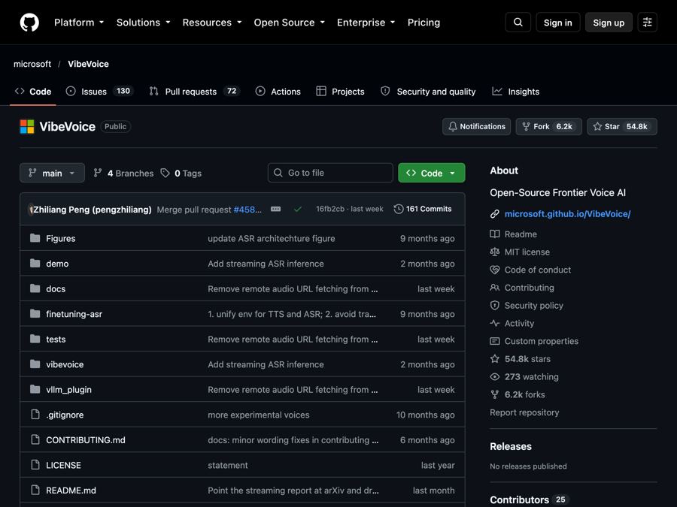The height and width of the screenshot is (507, 677).
Task: Click the tests folder icon
Action: click(x=35, y=339)
